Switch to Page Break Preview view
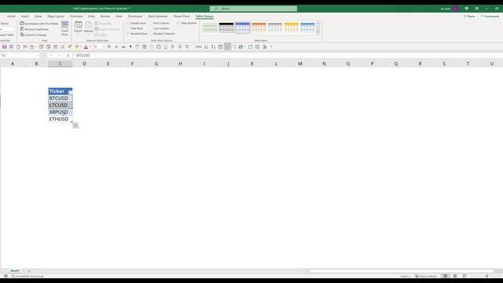The width and height of the screenshot is (503, 283). click(464, 276)
